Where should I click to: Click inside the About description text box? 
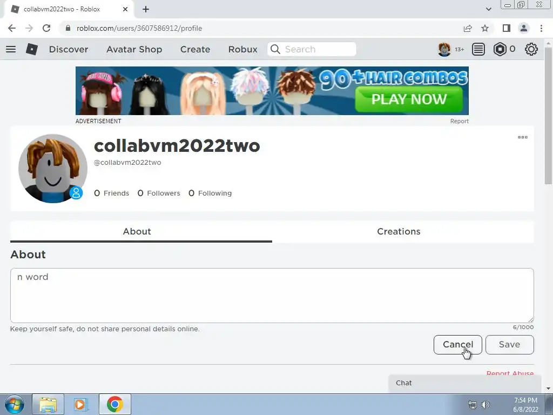coord(272,296)
